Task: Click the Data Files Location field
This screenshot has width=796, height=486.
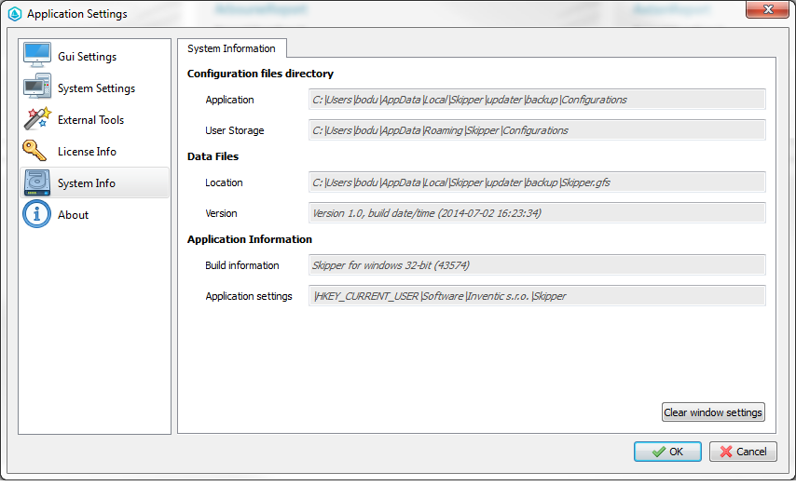Action: pyautogui.click(x=537, y=182)
